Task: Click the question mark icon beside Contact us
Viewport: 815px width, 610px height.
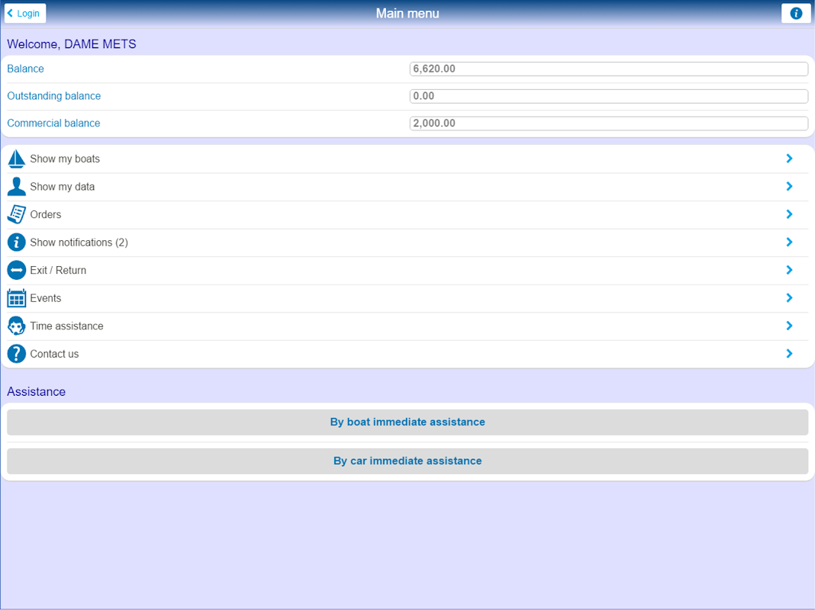Action: (16, 354)
